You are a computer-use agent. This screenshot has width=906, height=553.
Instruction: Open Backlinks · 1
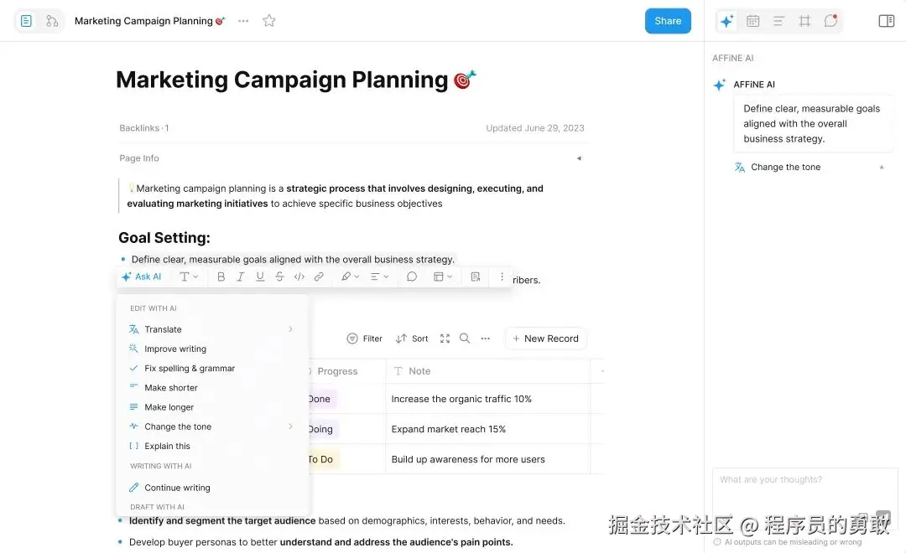point(144,128)
